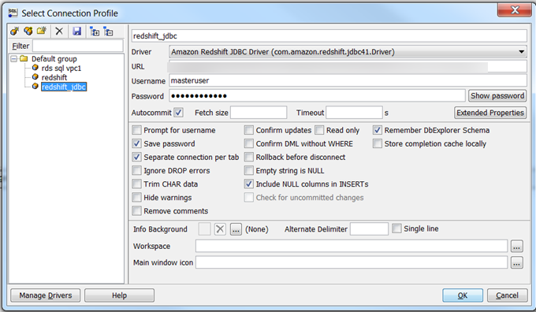Image resolution: width=536 pixels, height=312 pixels.
Task: Create a new connection profile icon
Action: 14,32
